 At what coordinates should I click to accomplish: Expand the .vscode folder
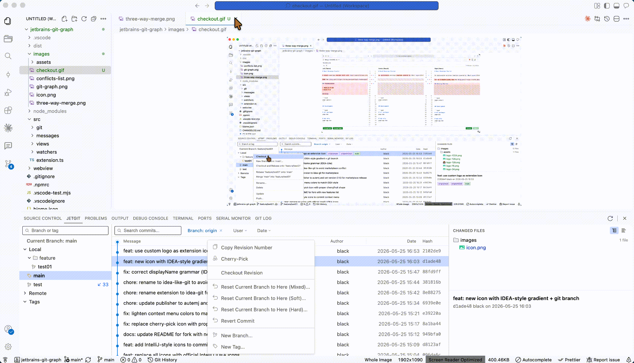click(29, 38)
